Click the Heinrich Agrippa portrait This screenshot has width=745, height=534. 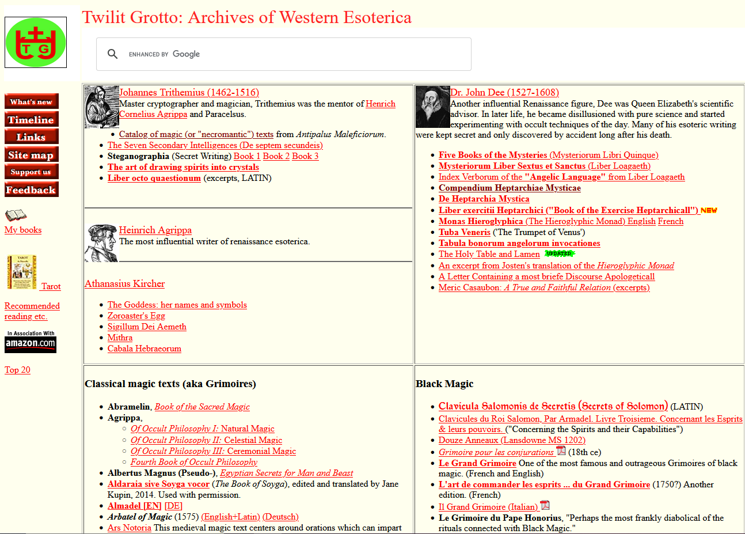point(101,243)
